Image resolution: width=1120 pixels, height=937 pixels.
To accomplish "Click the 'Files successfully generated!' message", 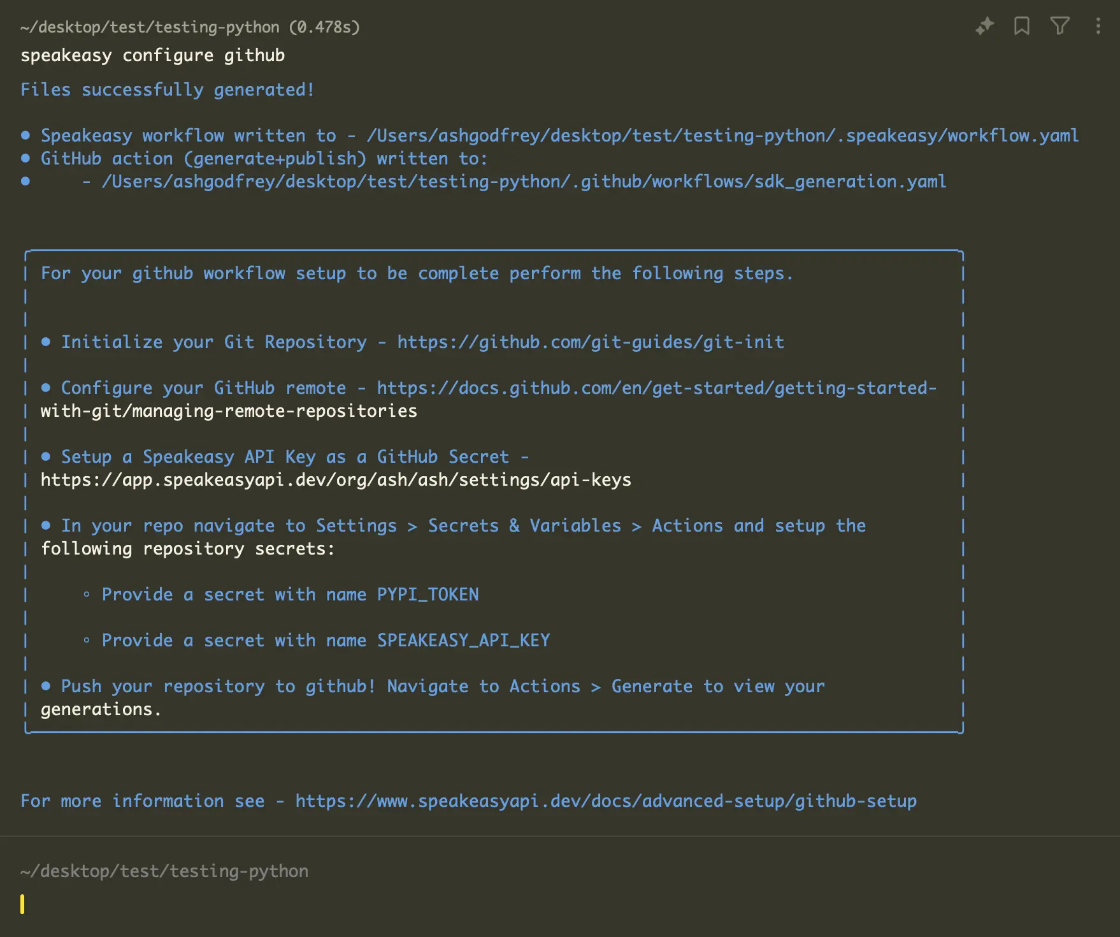I will [168, 90].
